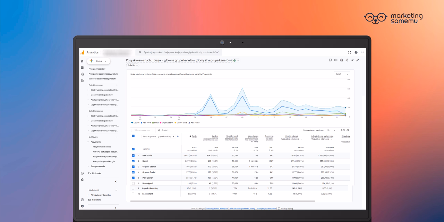This screenshot has width=444, height=222.
Task: Click the Utwórz create button
Action: [x=99, y=61]
